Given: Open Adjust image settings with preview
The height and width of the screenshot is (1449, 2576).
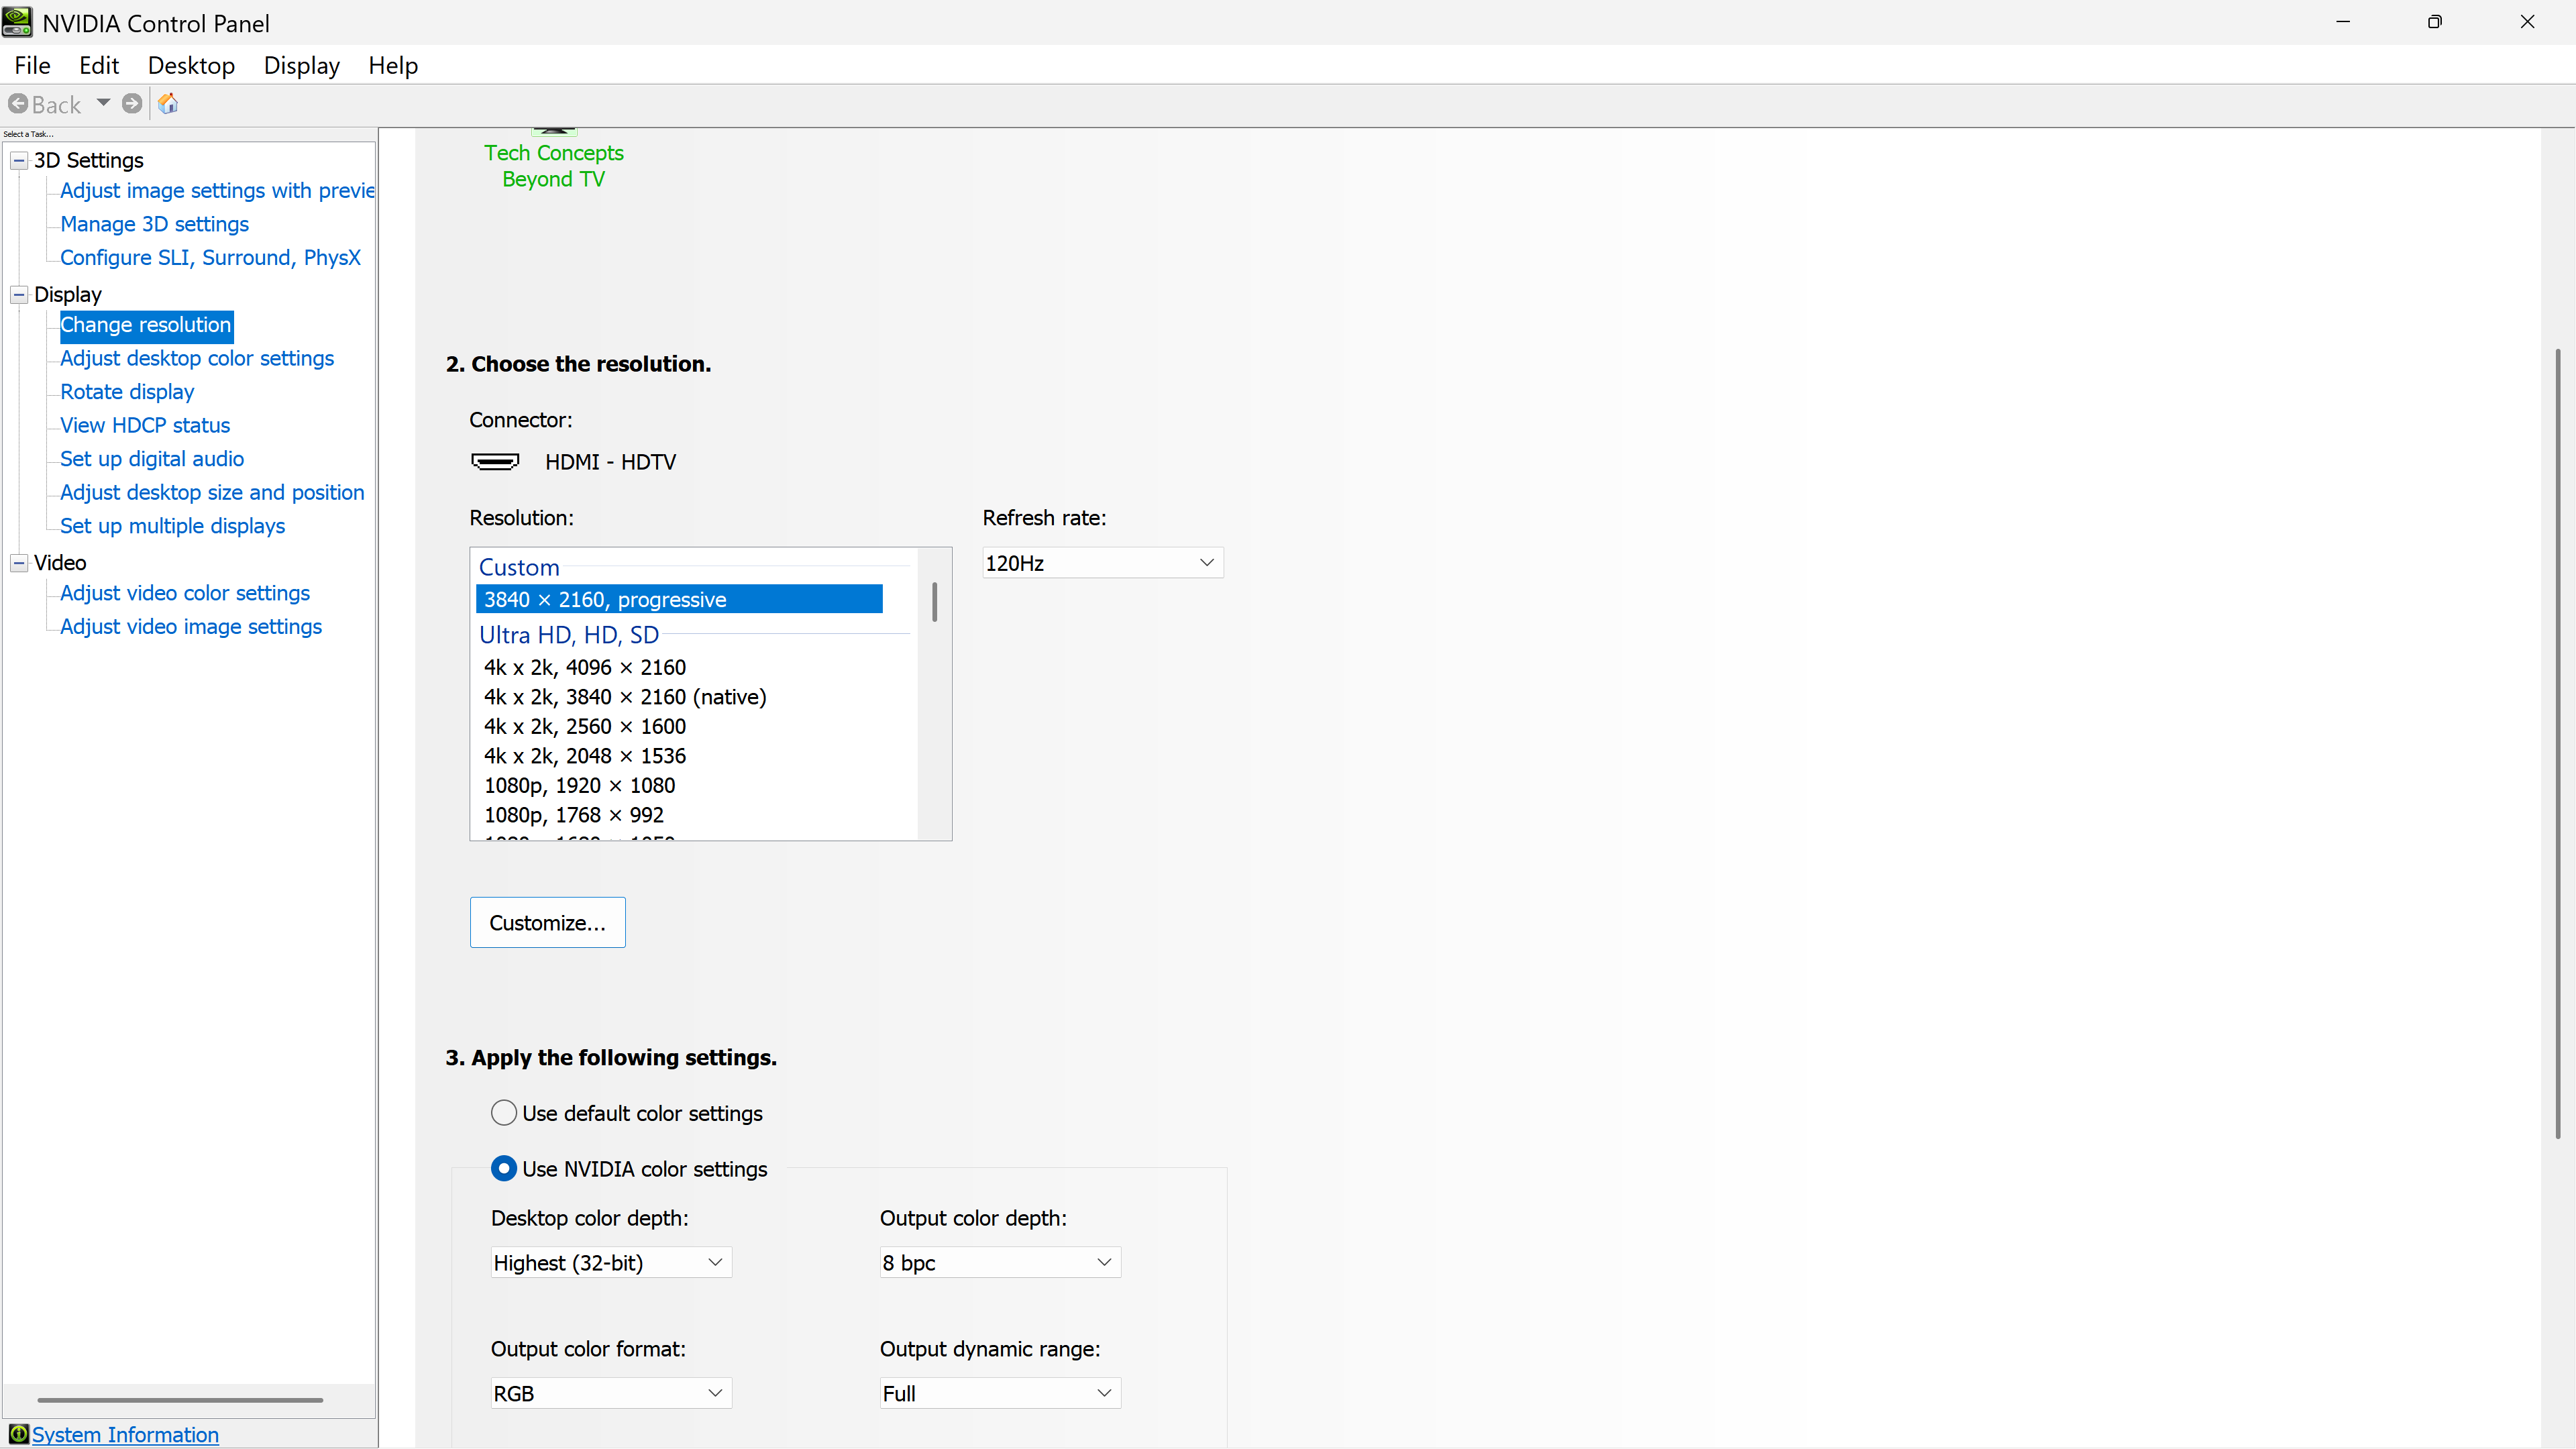Looking at the screenshot, I should point(217,190).
